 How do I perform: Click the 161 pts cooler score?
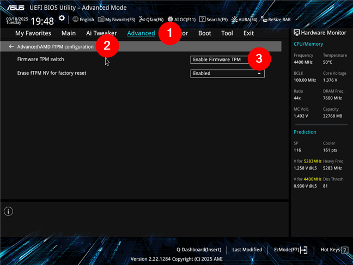(x=330, y=150)
